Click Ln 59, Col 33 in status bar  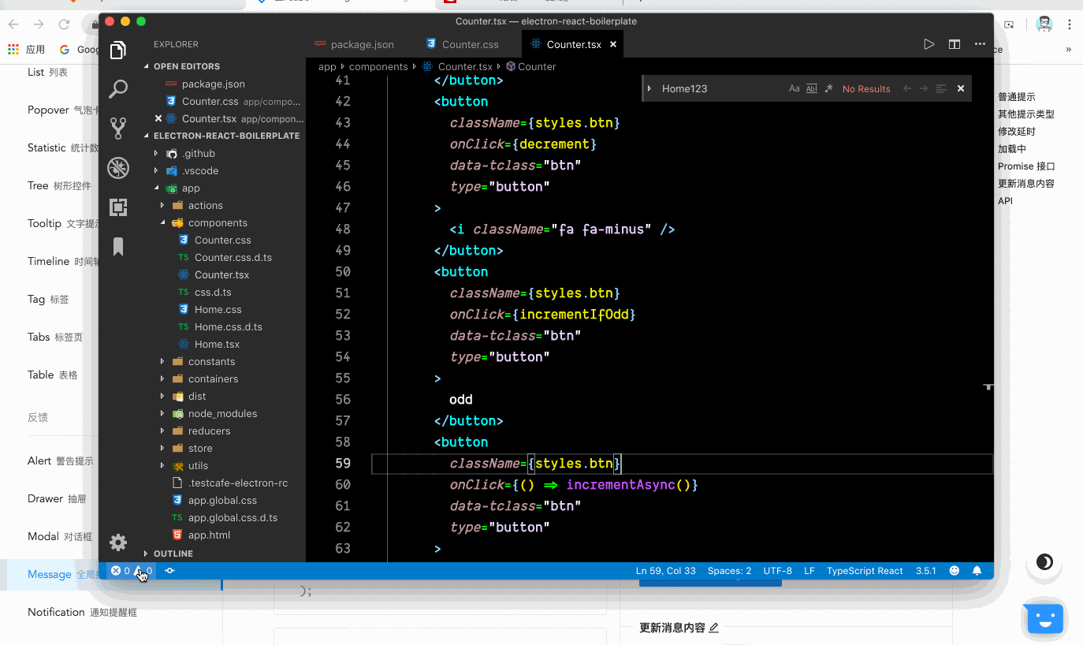(666, 570)
